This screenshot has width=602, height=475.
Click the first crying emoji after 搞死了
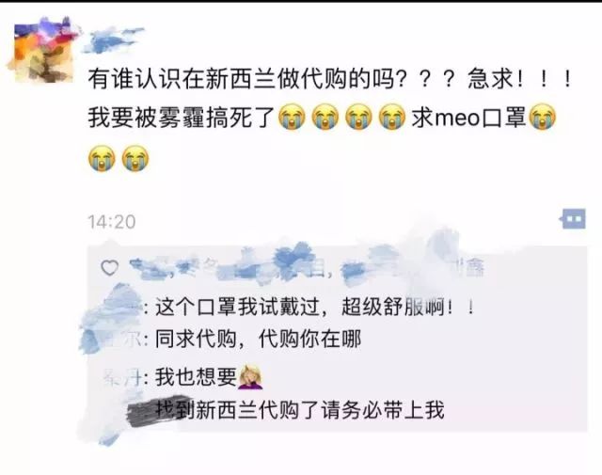pos(292,117)
